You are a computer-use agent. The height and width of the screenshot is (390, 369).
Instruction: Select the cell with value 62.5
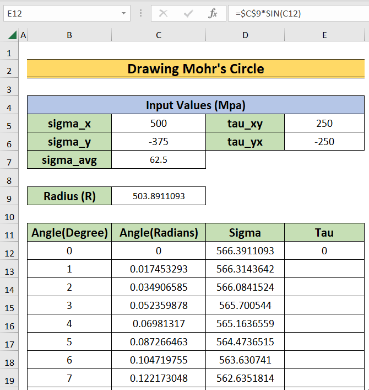coord(159,159)
